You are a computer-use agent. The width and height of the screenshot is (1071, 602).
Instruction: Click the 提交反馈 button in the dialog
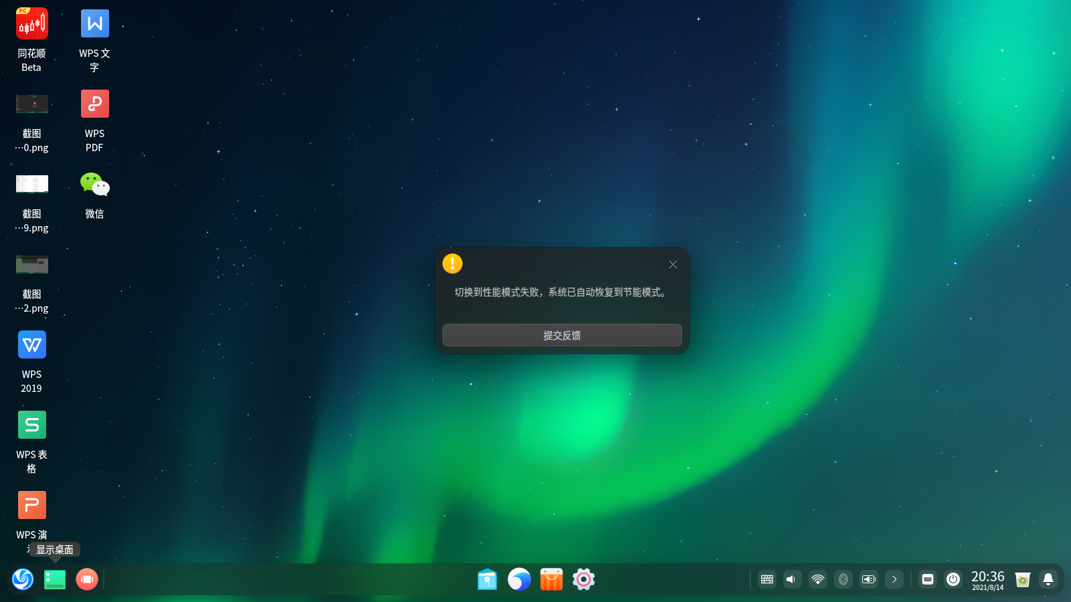[562, 335]
